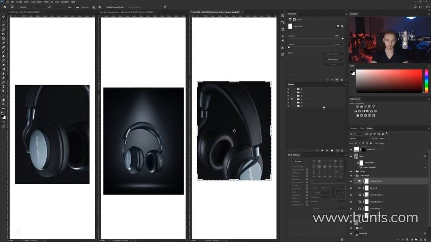The width and height of the screenshot is (431, 242).
Task: Open the crop ratio Selection dropdown
Action: 26,7
